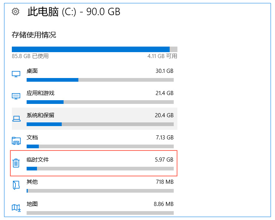Viewport: 275px width, 220px height.
Task: Click the 5.97 GB size of 临时文件
Action: pyautogui.click(x=164, y=159)
